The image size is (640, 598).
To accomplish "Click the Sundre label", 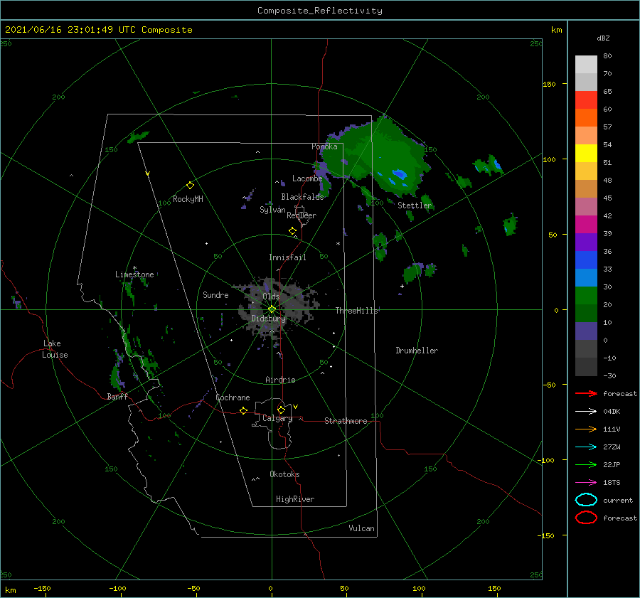I will pos(215,294).
